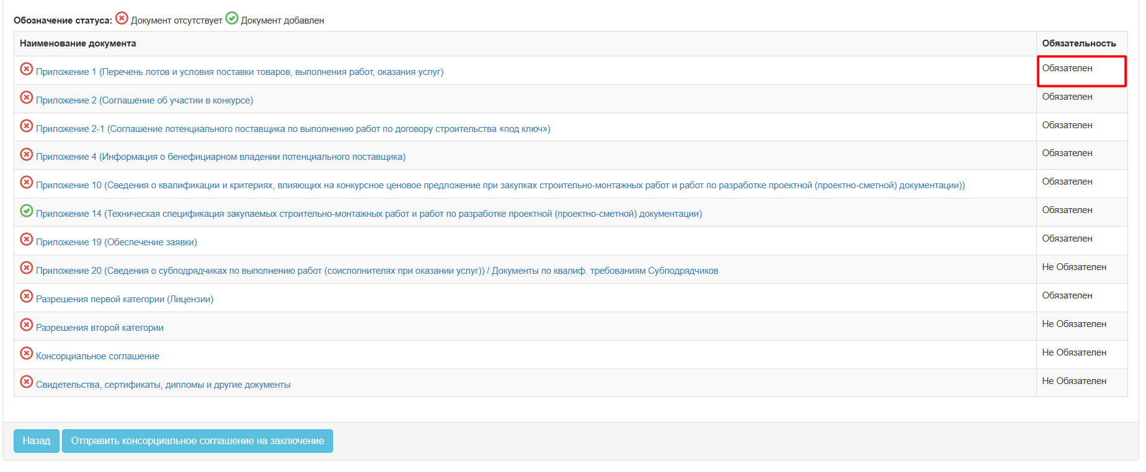
Task: Click red legend icon for Документ отсутствует
Action: pos(122,18)
